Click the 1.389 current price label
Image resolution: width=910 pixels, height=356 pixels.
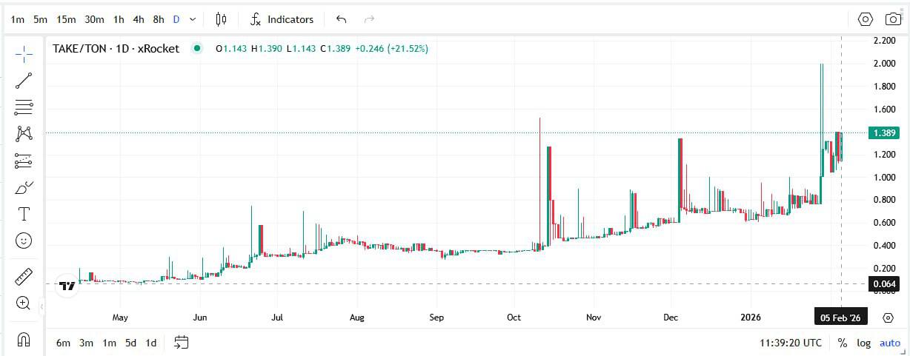(x=886, y=133)
